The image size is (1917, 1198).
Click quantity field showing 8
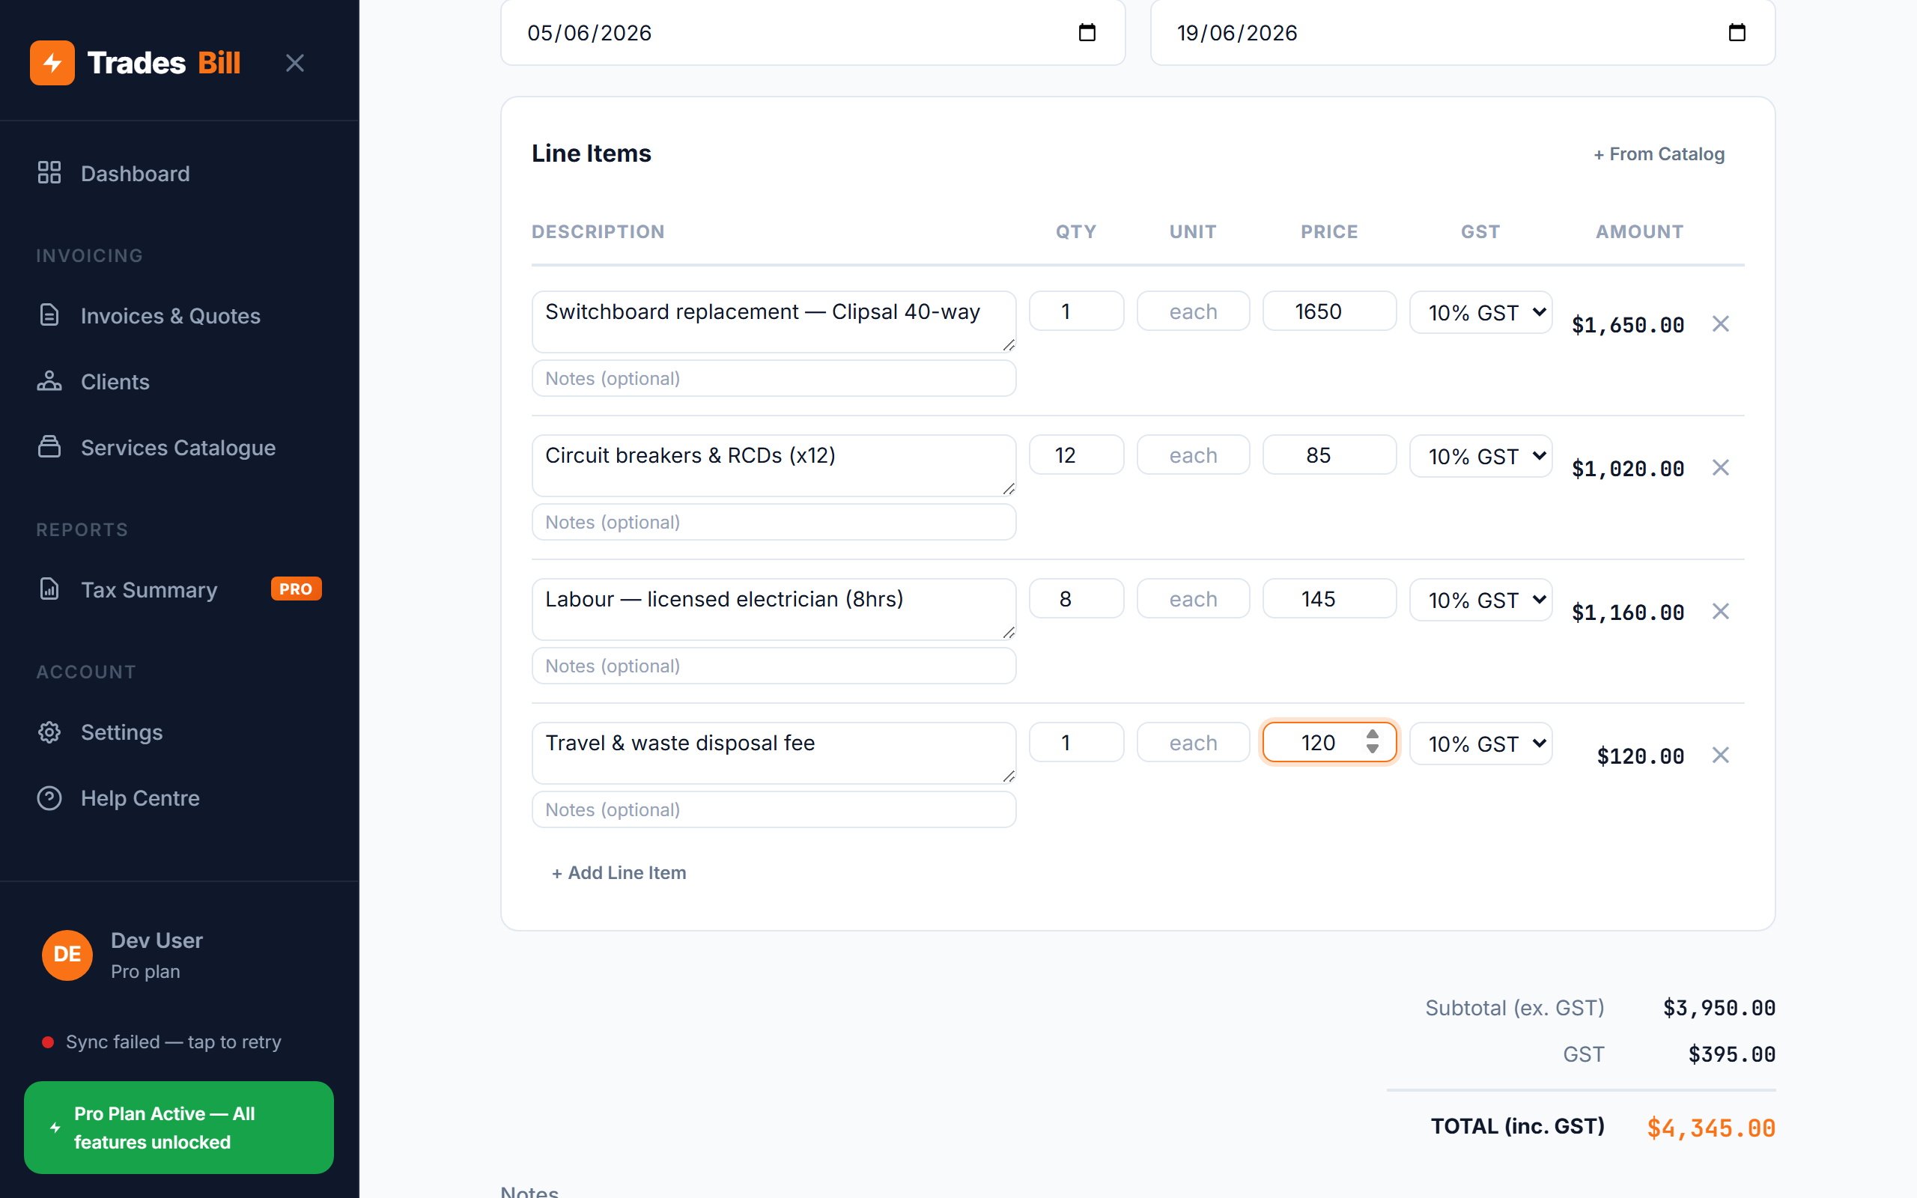pyautogui.click(x=1077, y=599)
